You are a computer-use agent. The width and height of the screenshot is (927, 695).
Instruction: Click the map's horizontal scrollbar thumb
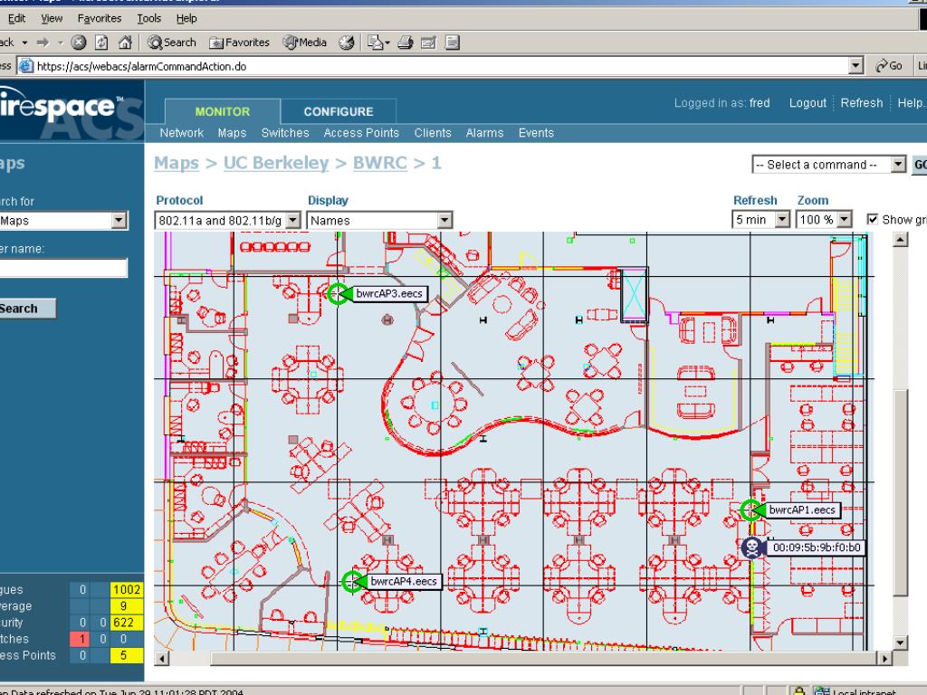[x=543, y=659]
